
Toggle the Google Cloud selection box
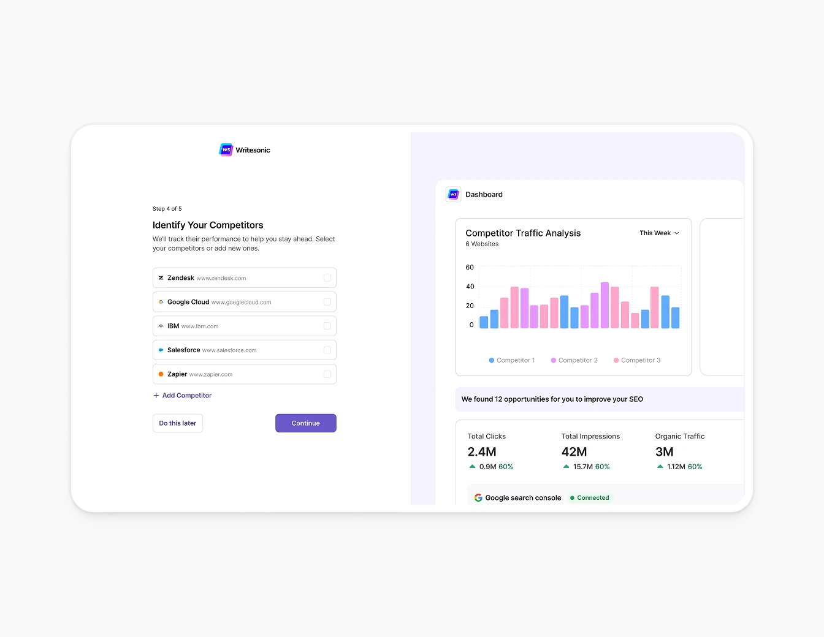point(327,301)
